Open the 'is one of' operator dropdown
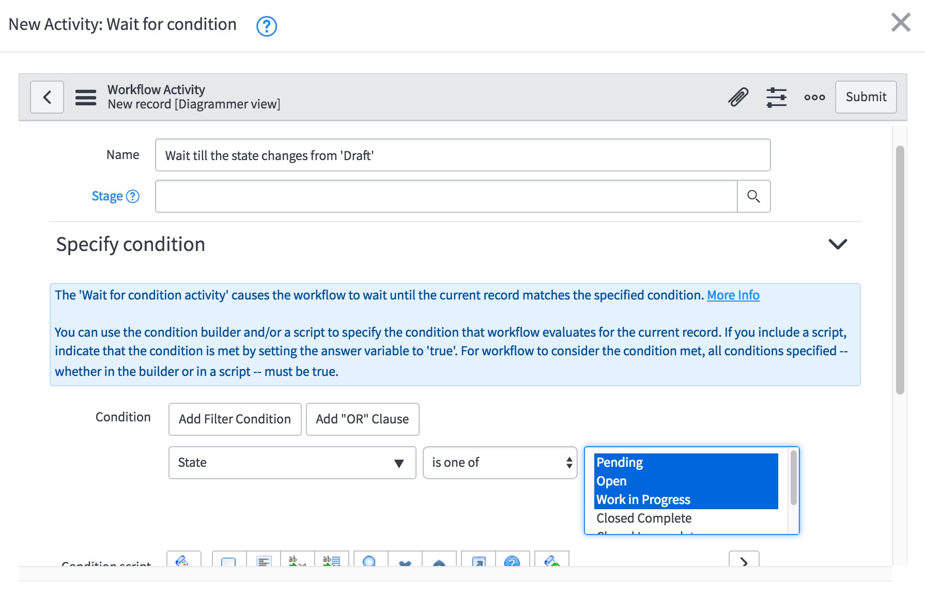This screenshot has height=598, width=925. coord(500,463)
